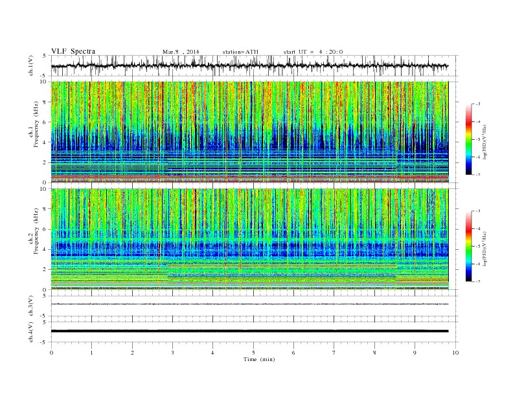Click the '-7' value on ch.2 colorbar
Image resolution: width=513 pixels, height=396 pixels.
coord(478,281)
